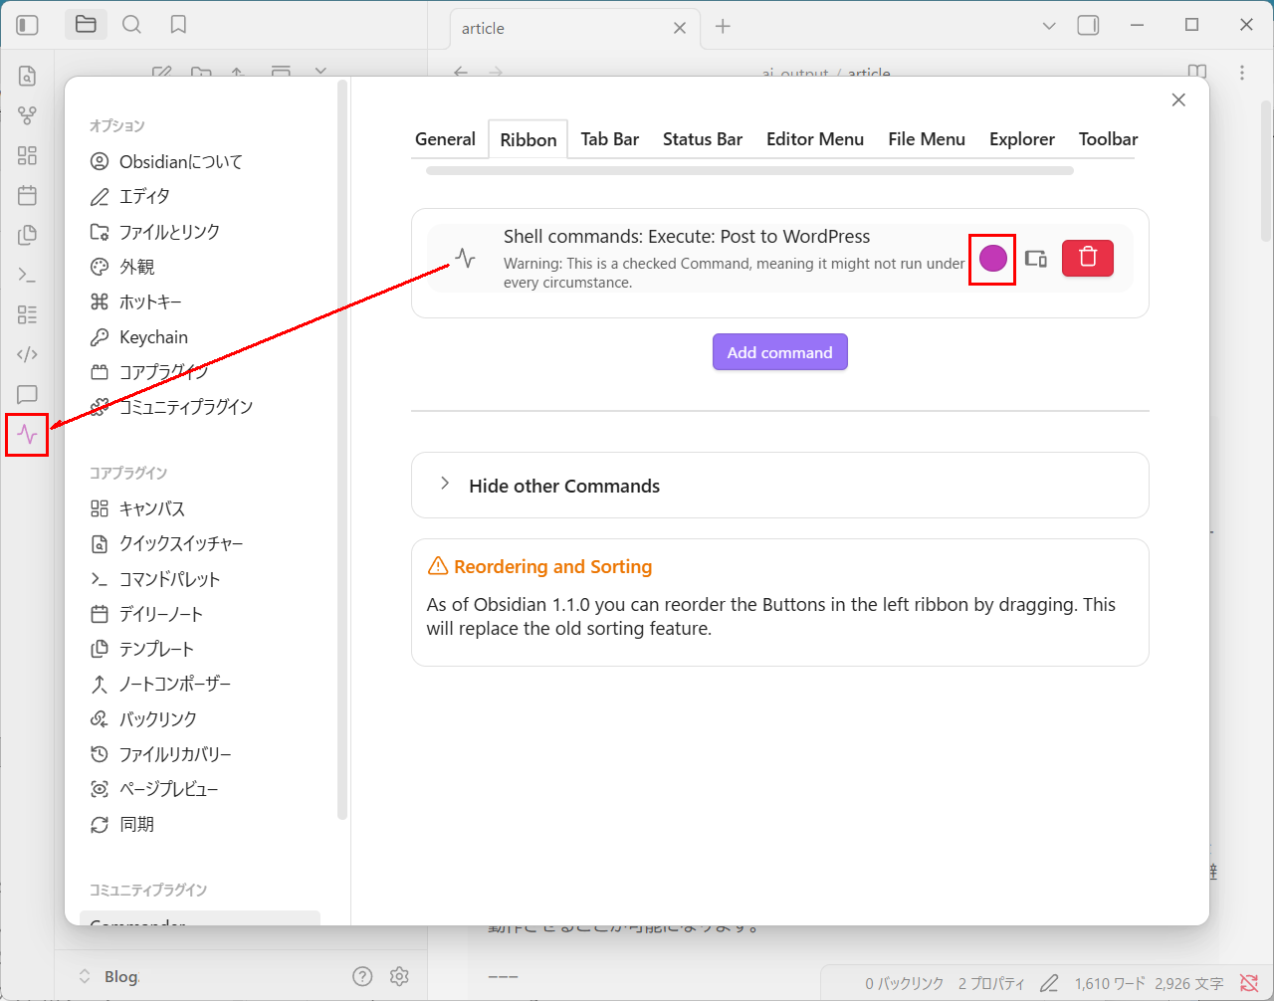Open the bookmarks panel icon
The image size is (1274, 1001).
[x=178, y=25]
